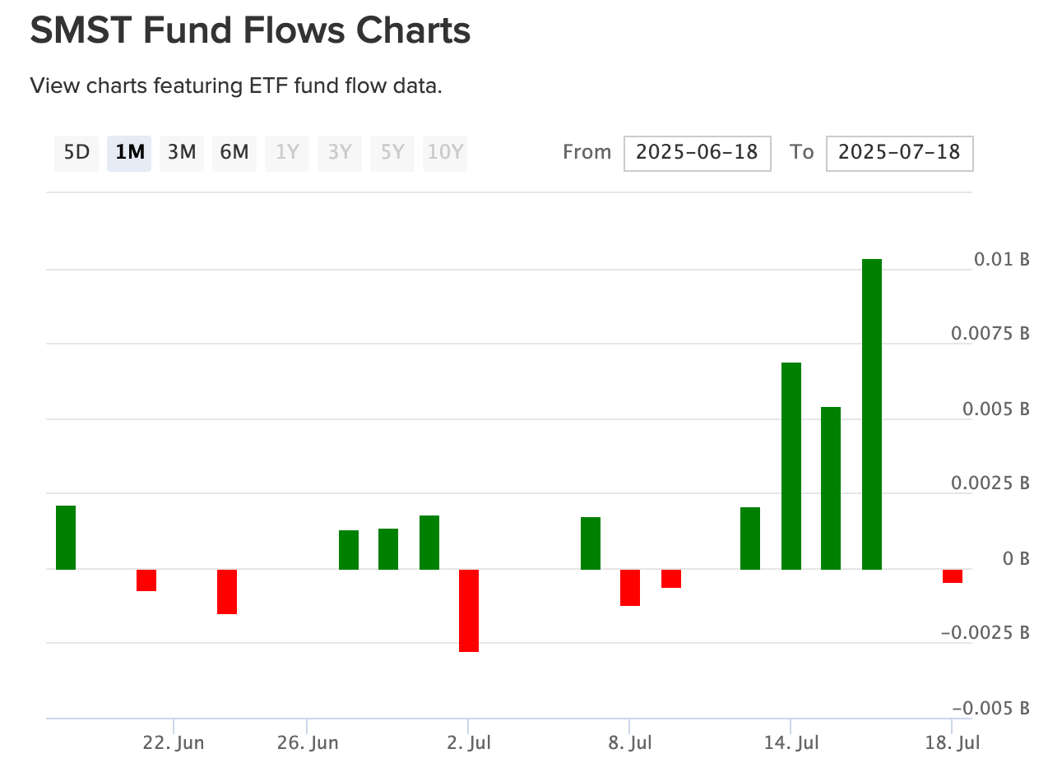Click the green bar at 14 Jul
The image size is (1048, 772).
coord(791,465)
